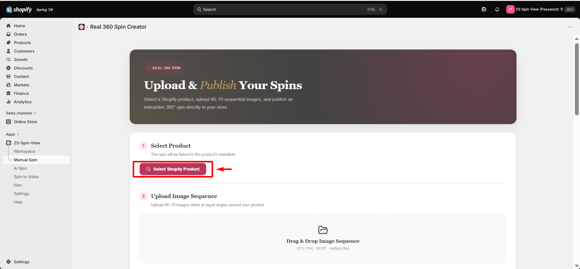Click the ZS-Spin-View app icon in sidebar
The image size is (580, 269).
8,143
